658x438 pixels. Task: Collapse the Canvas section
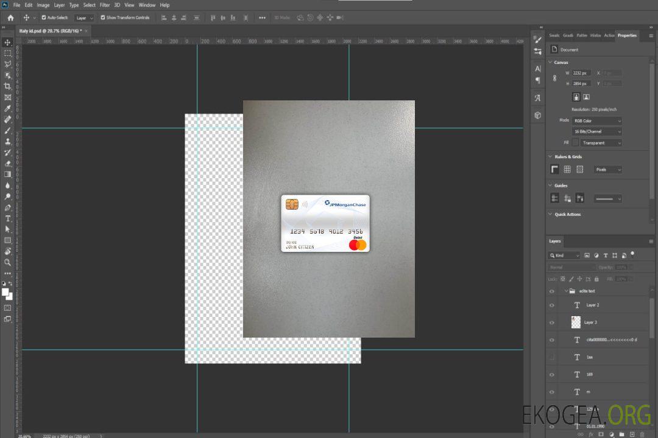(x=551, y=62)
